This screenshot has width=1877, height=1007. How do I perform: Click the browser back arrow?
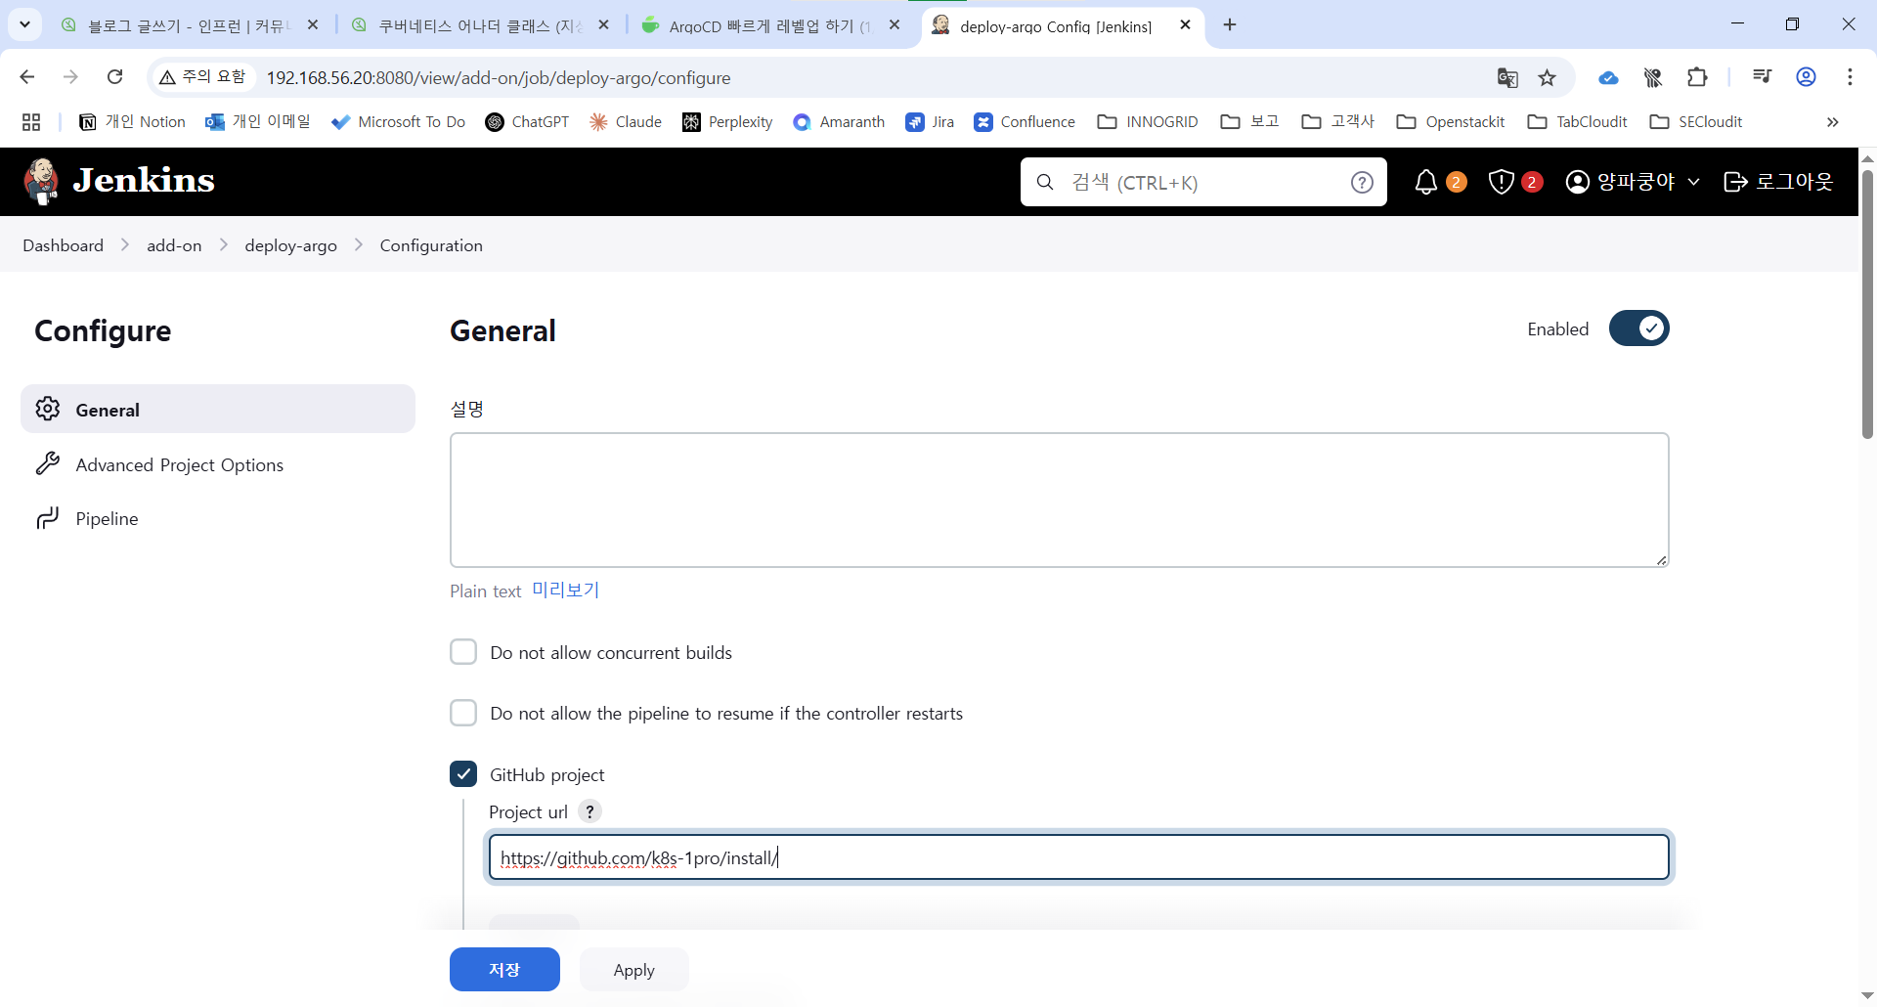(27, 77)
